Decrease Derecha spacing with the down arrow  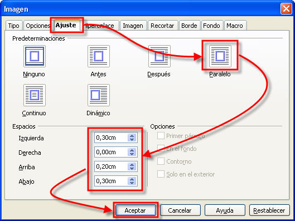coord(132,154)
